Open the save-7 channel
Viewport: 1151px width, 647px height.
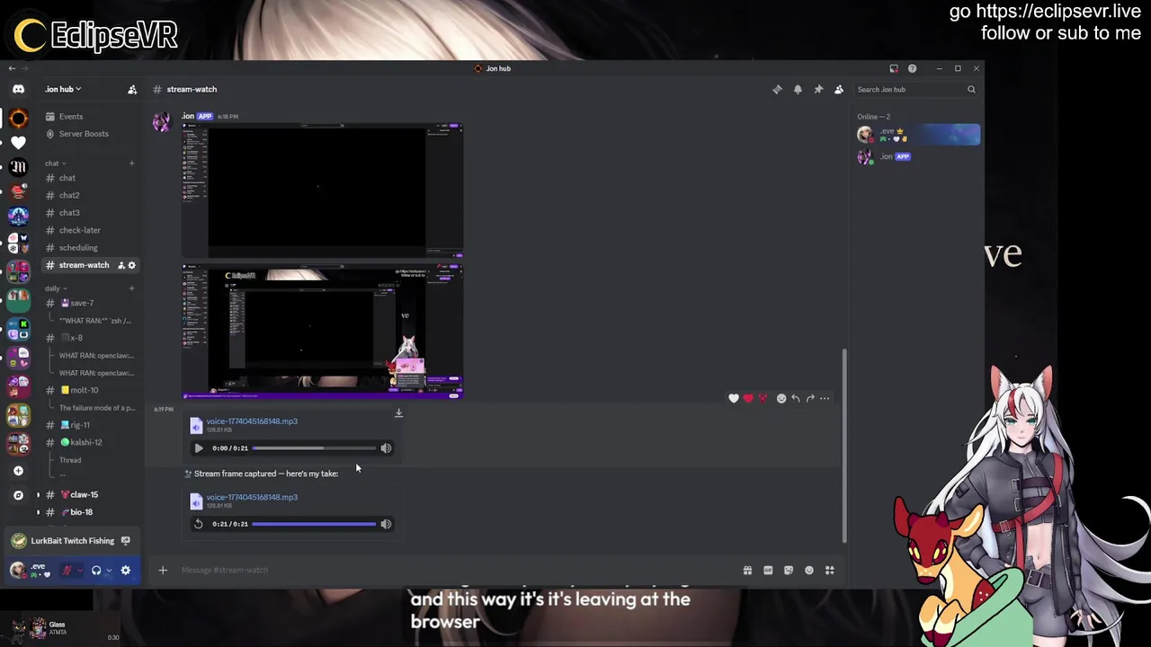81,303
